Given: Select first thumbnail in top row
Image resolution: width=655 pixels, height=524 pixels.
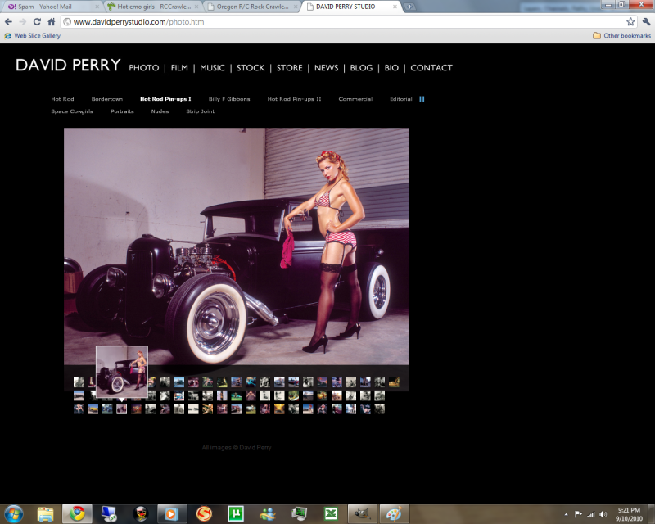Looking at the screenshot, I should [x=79, y=382].
